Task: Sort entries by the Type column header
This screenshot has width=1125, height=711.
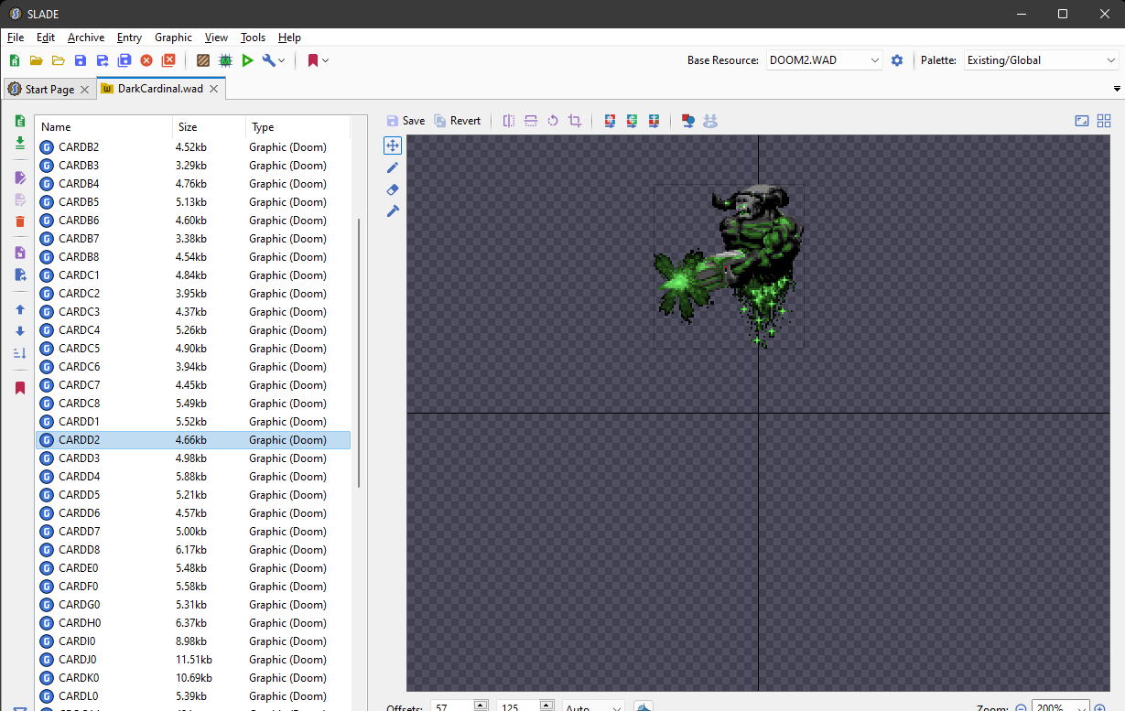Action: [x=298, y=127]
